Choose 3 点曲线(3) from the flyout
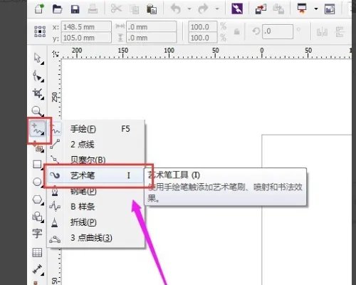 96,238
